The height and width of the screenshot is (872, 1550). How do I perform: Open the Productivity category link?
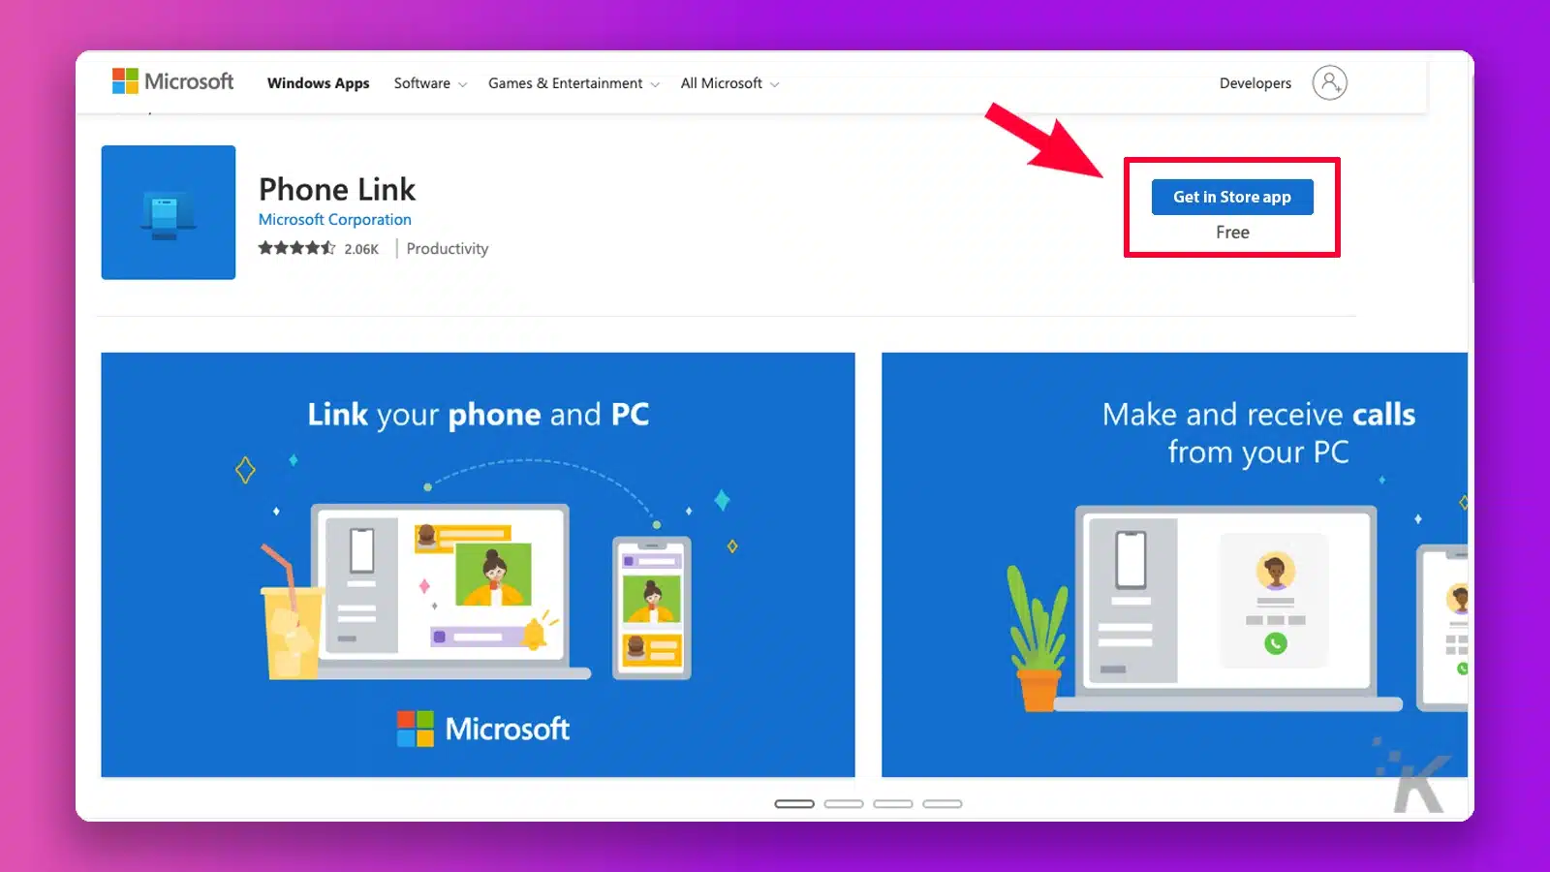pos(448,249)
